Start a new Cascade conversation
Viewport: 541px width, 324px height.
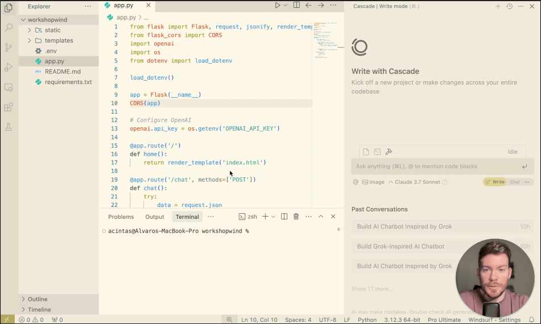click(498, 6)
